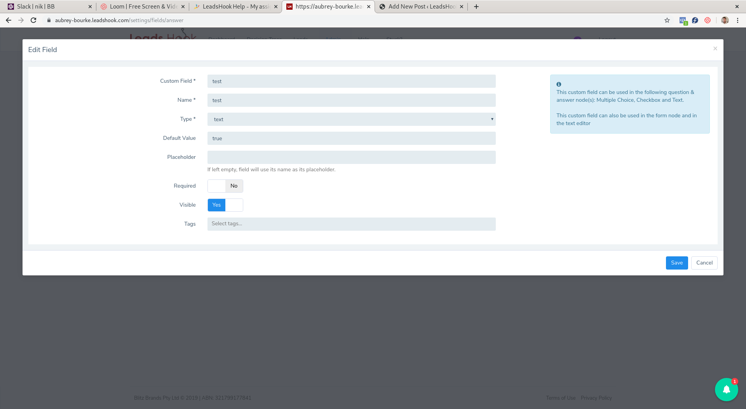Open the red swirl extension icon
Image resolution: width=746 pixels, height=409 pixels.
pyautogui.click(x=707, y=20)
